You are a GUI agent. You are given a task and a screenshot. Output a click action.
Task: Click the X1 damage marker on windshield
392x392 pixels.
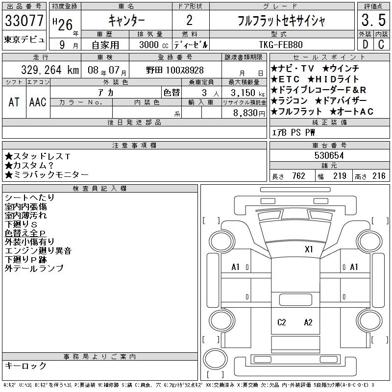309,249
